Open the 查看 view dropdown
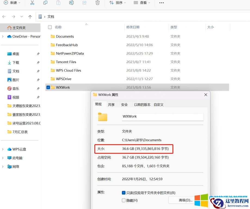This screenshot has width=250, height=209. point(142,3)
